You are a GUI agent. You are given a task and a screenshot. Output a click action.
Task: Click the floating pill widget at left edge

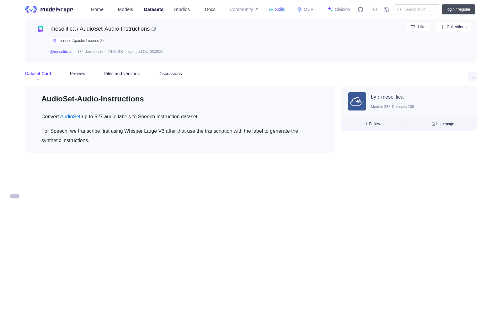click(15, 196)
